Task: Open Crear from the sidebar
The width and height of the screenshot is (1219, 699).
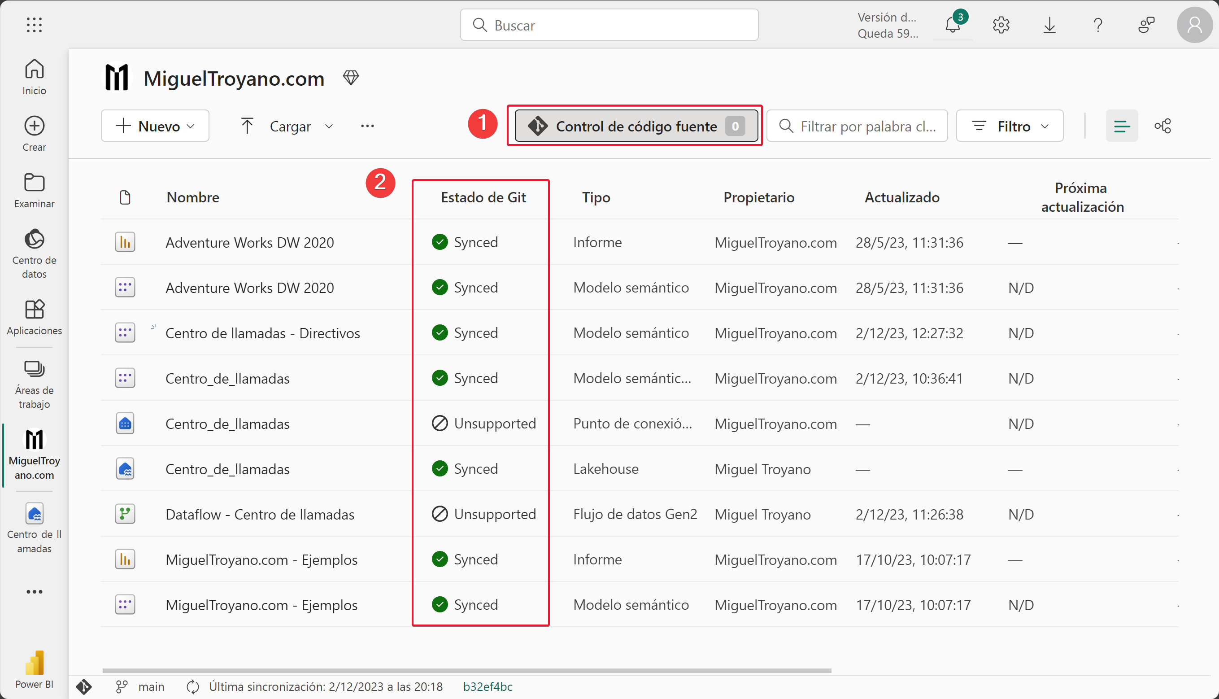Action: [x=34, y=133]
